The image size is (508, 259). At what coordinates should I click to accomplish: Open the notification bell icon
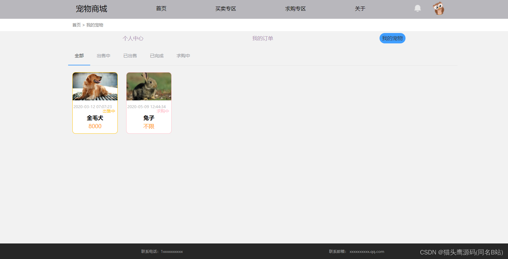(417, 8)
